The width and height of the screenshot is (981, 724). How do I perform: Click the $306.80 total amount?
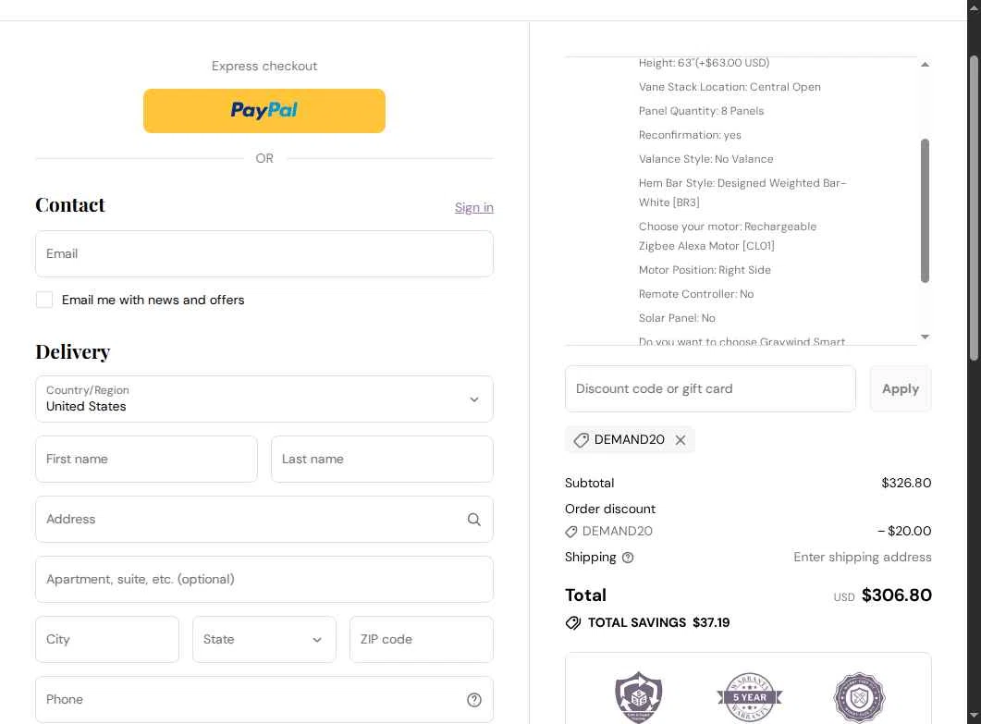coord(897,595)
